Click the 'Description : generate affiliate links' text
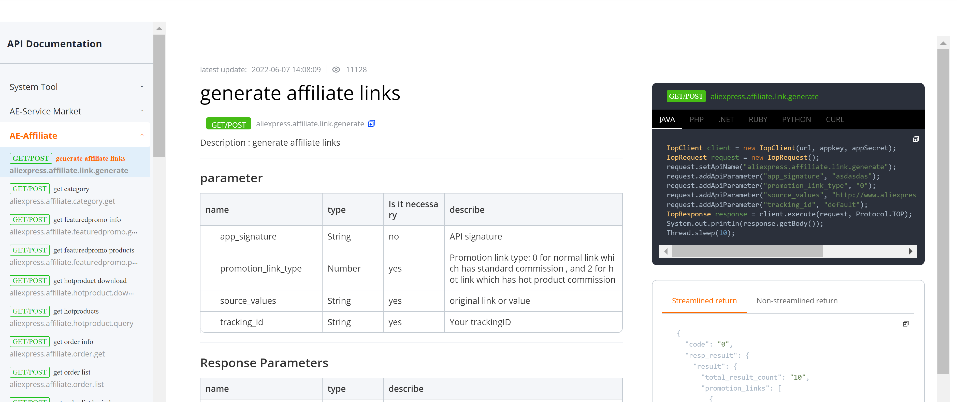The width and height of the screenshot is (957, 402). pos(270,143)
